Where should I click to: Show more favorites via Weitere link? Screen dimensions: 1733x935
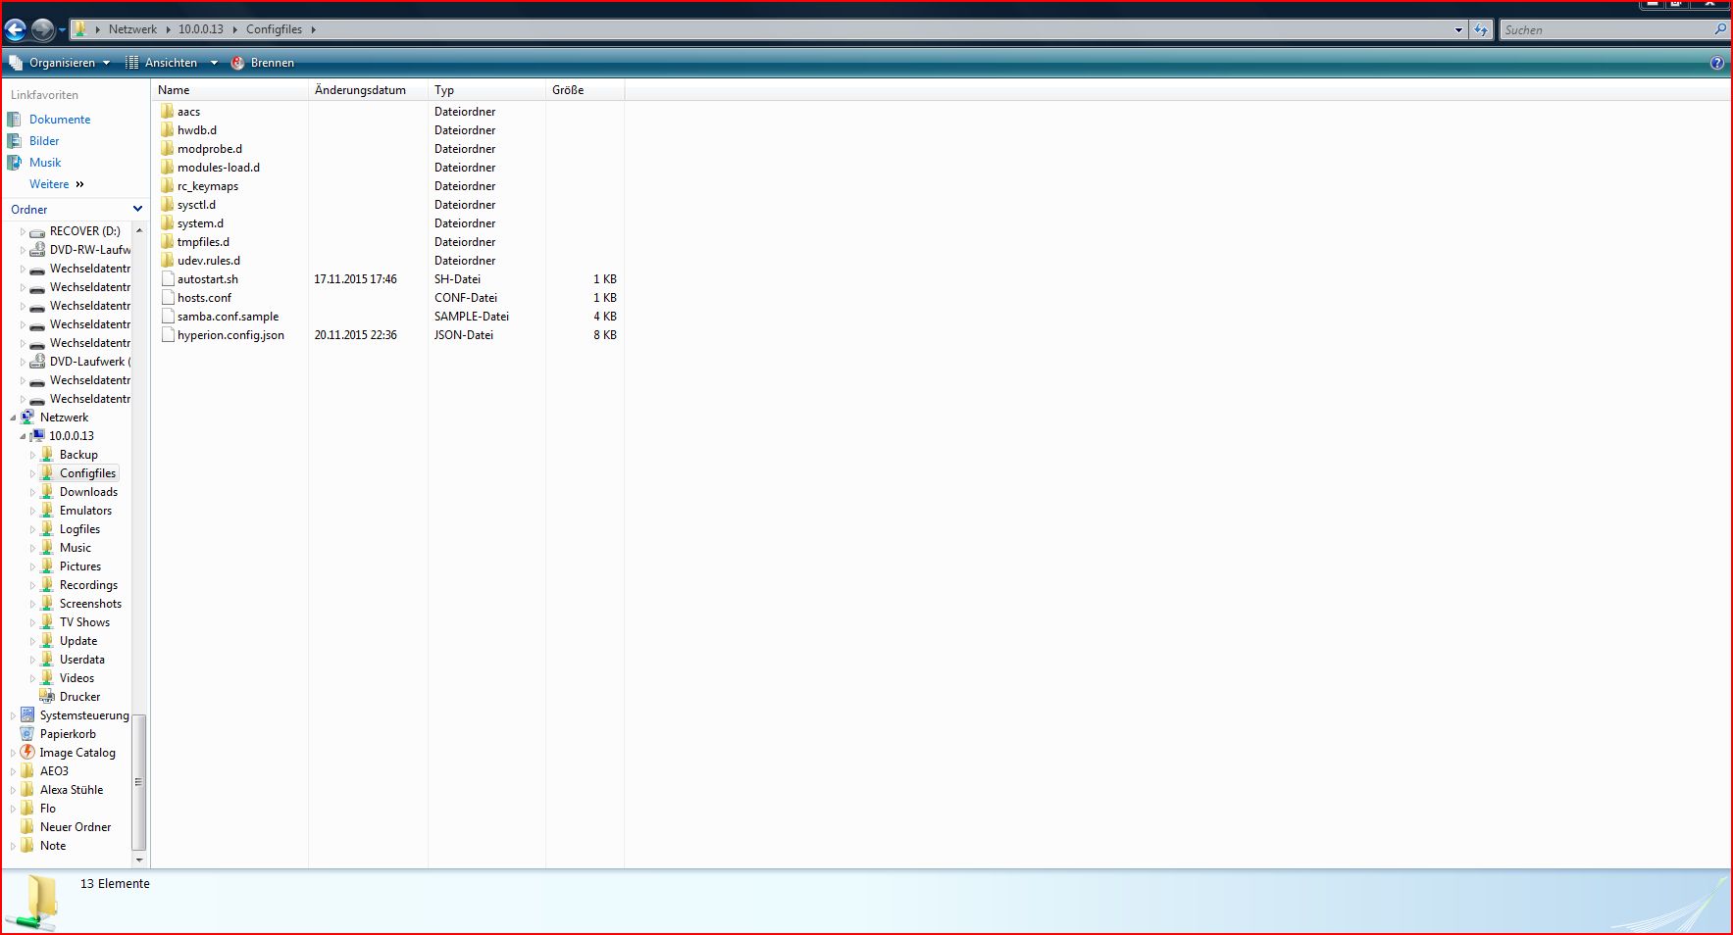pos(56,184)
